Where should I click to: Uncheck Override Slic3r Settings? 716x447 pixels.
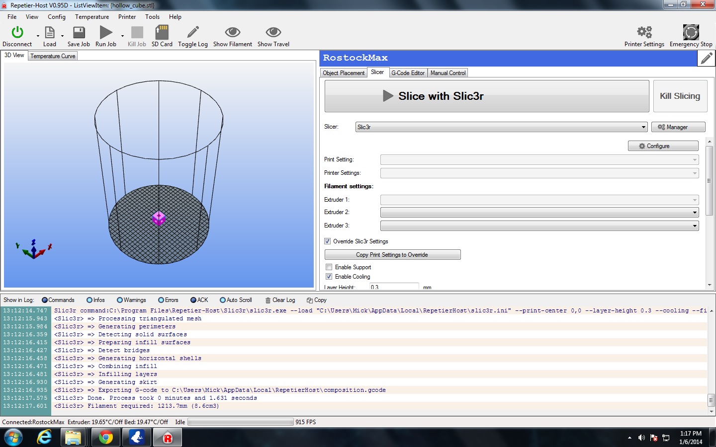coord(328,241)
